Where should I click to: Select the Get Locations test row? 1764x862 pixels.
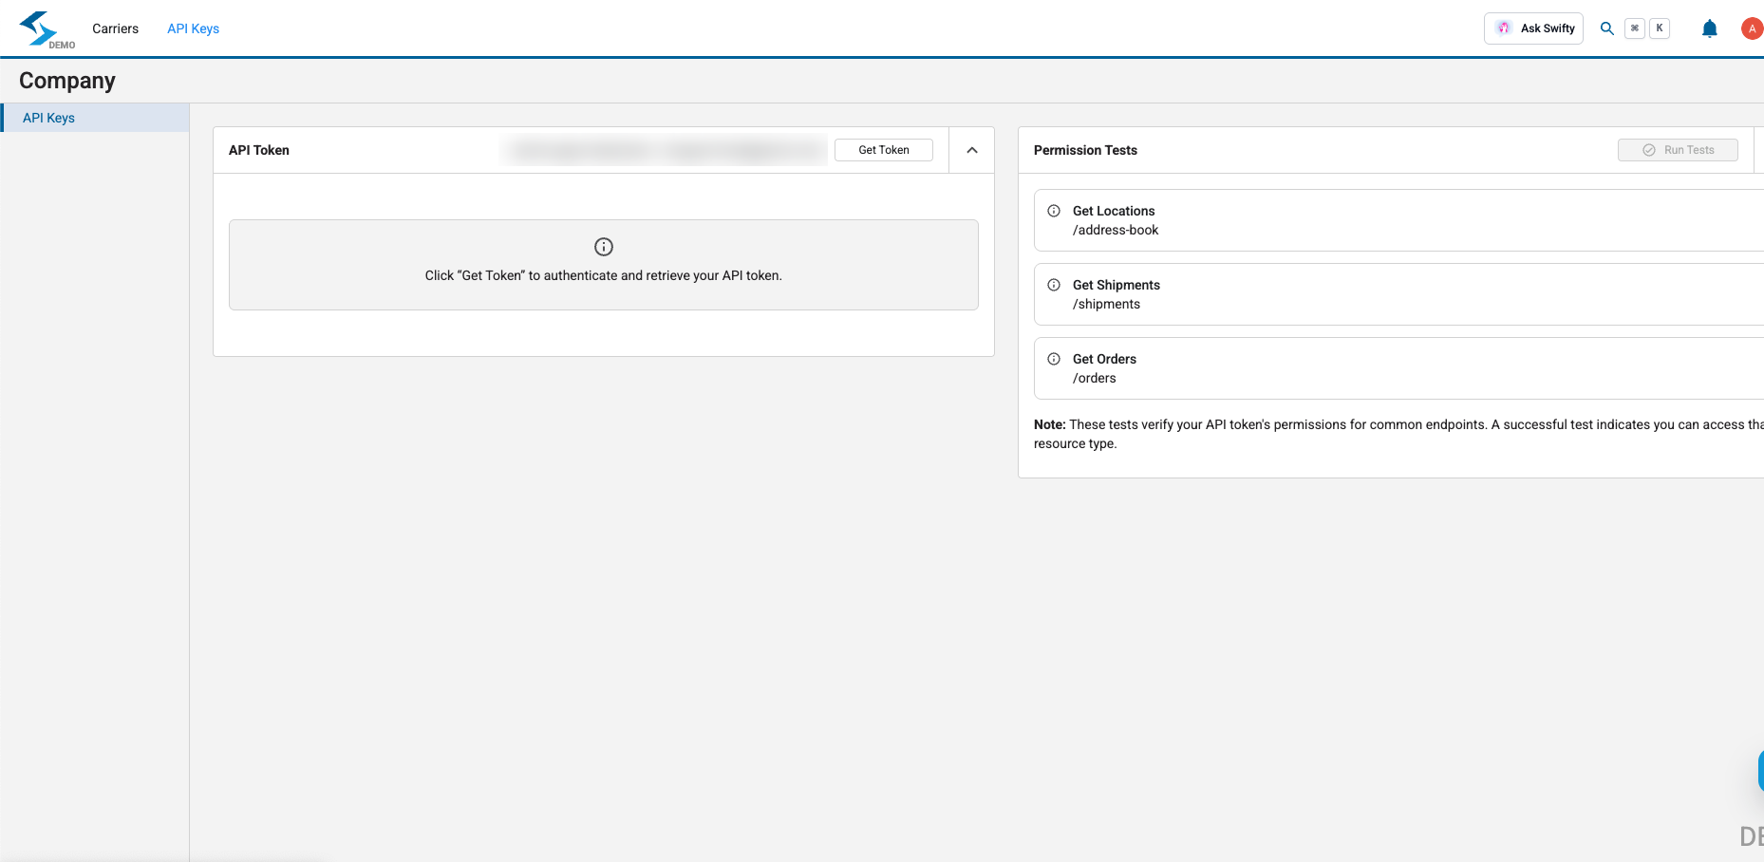[x=1398, y=220]
